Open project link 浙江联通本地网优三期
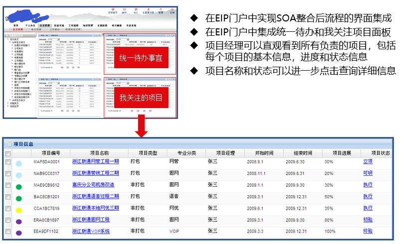Image resolution: width=401 pixels, height=244 pixels. 96,208
